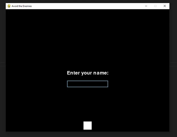Click the name input box
This screenshot has width=177, height=137.
(87, 84)
